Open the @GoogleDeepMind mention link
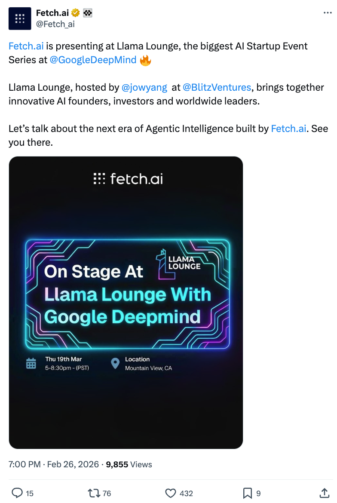The image size is (337, 503). pos(93,60)
